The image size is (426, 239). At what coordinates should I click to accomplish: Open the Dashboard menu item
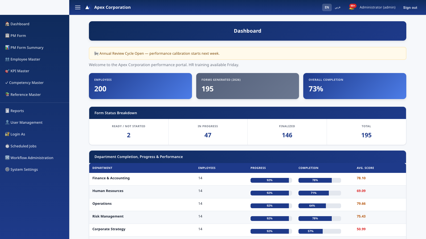35,24
